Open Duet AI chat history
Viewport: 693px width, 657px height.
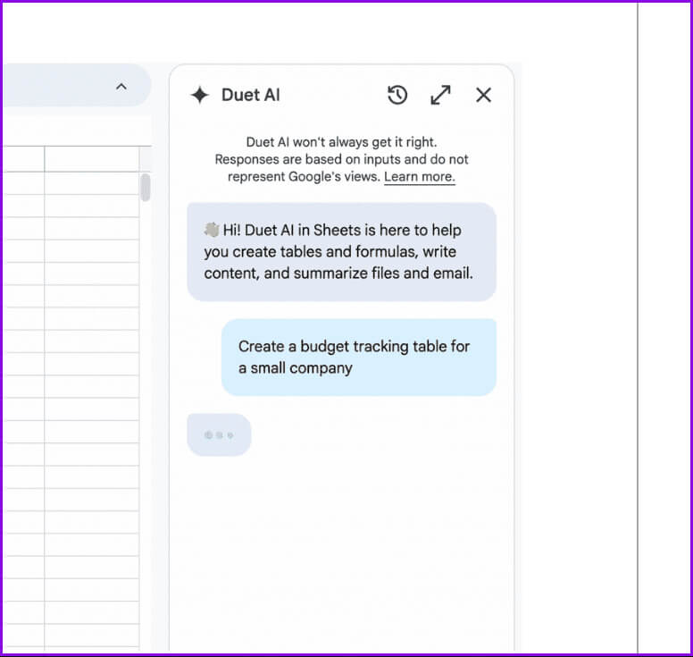coord(397,95)
